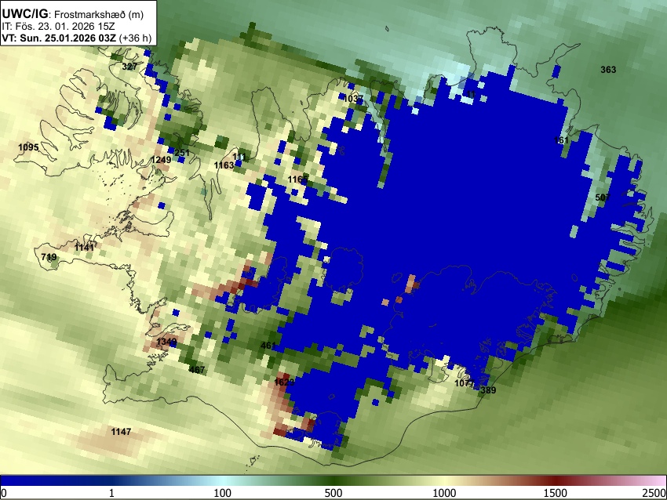Click the map value label 327
Image resolution: width=667 pixels, height=500 pixels.
pyautogui.click(x=129, y=67)
